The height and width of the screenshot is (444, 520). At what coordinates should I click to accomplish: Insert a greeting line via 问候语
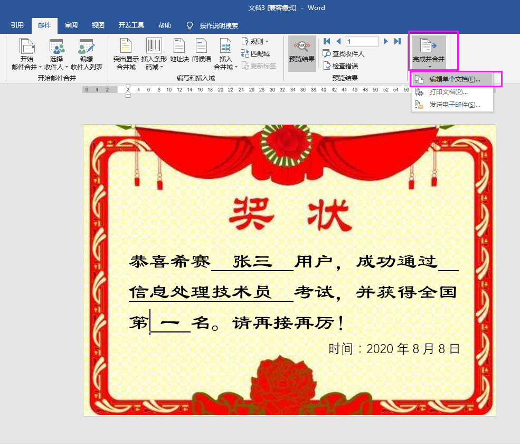(201, 52)
